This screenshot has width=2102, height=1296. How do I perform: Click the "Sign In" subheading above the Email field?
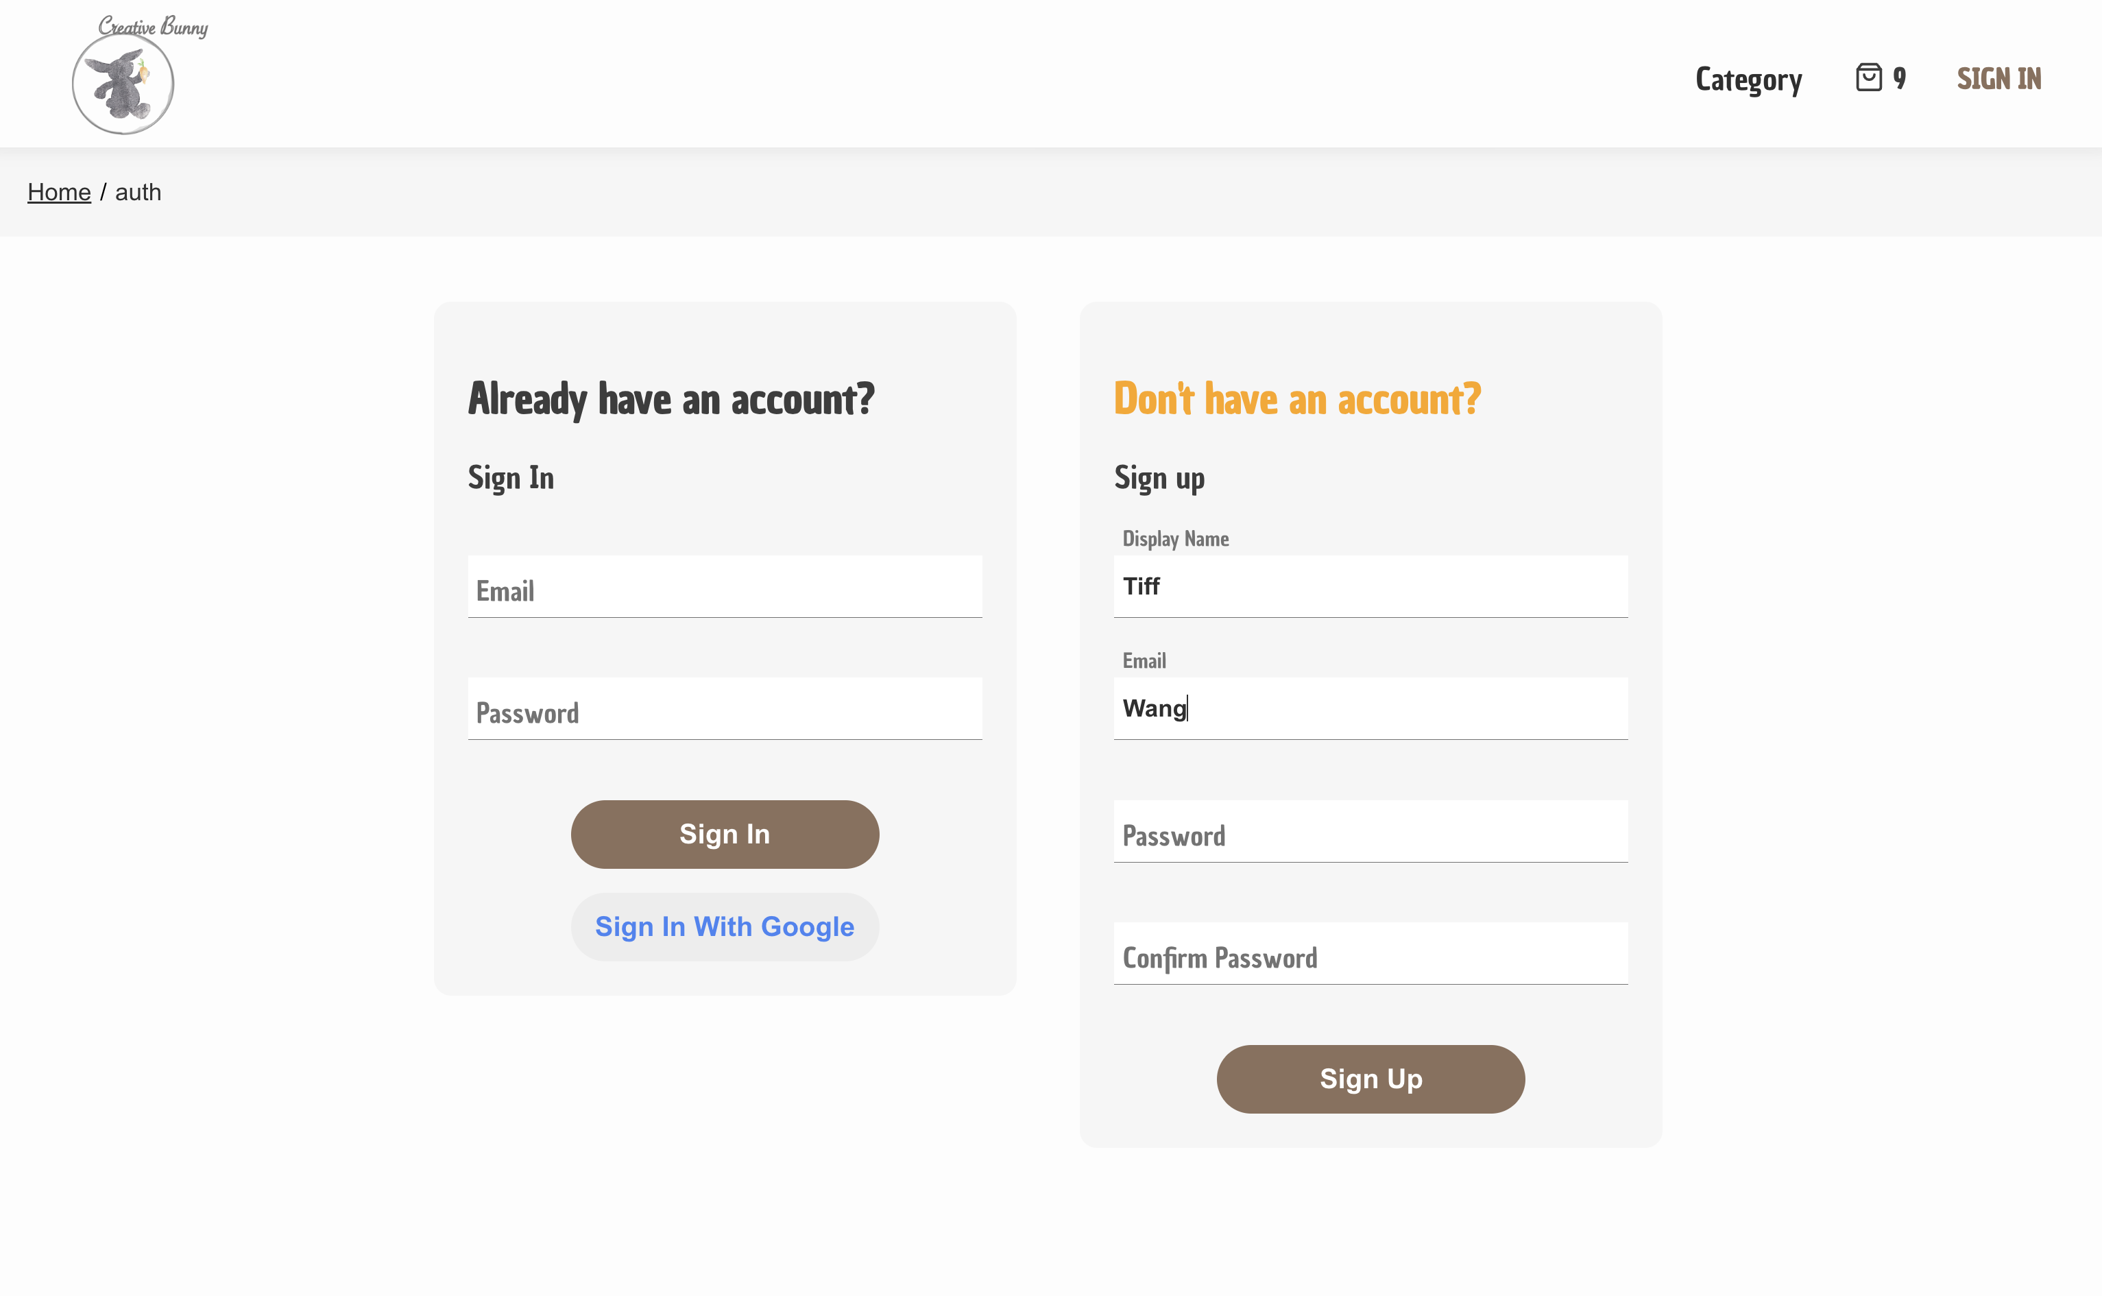click(x=511, y=477)
